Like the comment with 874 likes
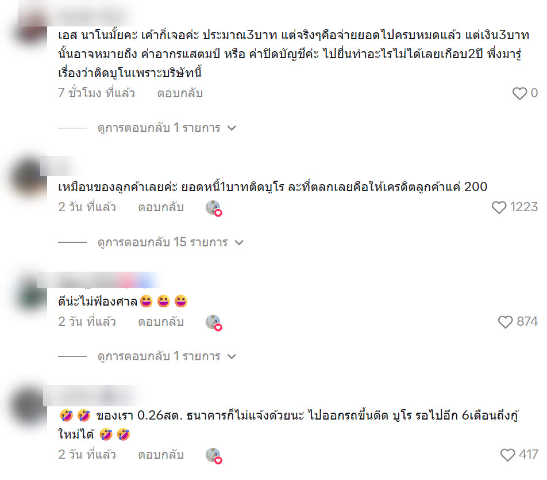 (505, 322)
